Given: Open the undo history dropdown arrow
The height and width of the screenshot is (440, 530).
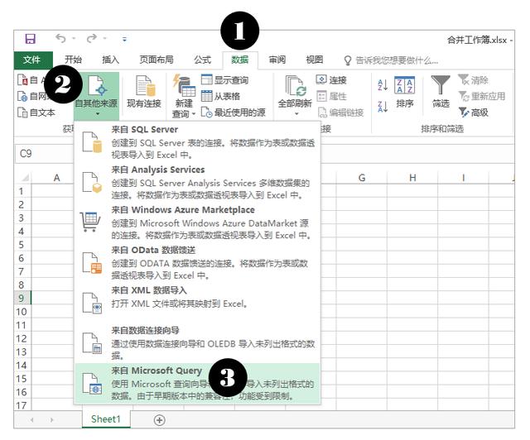Looking at the screenshot, I should (74, 39).
